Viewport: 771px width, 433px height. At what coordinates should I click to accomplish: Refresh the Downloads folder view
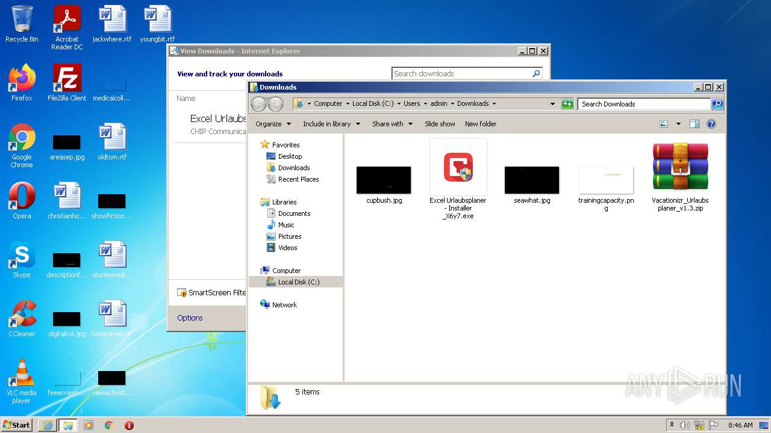click(x=567, y=104)
